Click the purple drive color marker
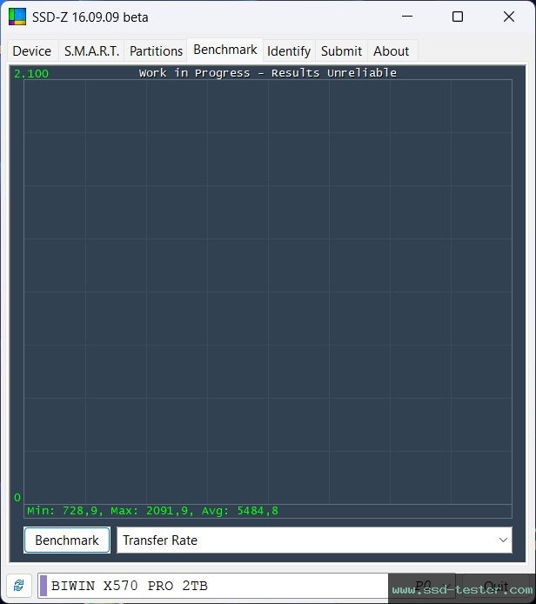This screenshot has height=604, width=536. 44,586
